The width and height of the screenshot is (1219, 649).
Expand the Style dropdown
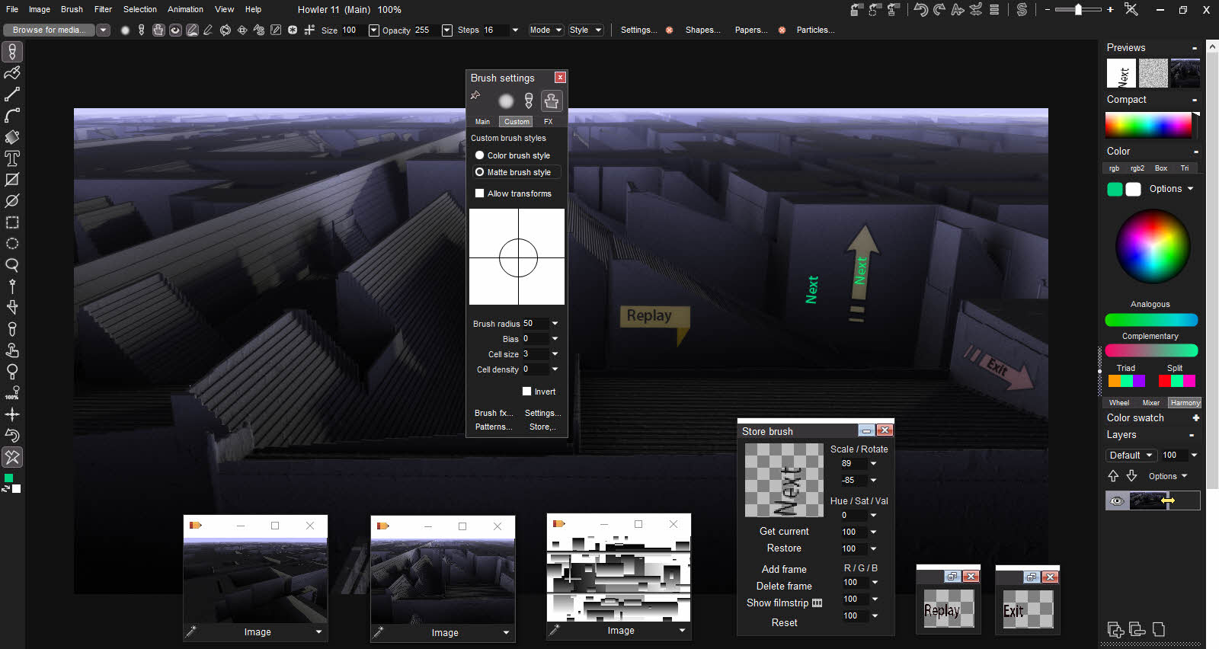pos(585,30)
